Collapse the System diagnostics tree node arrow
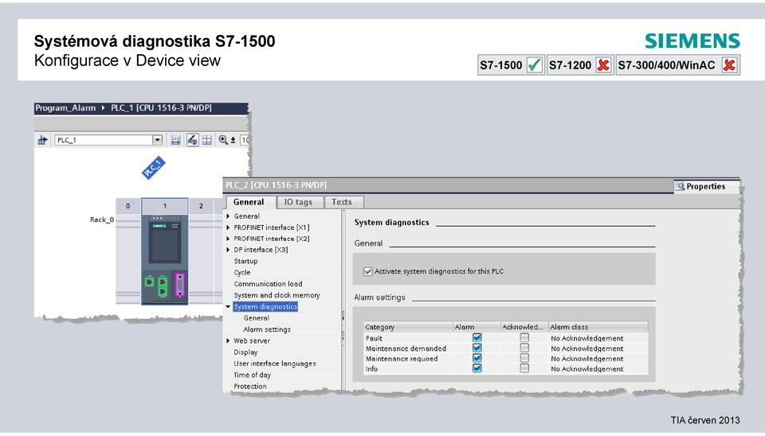Image resolution: width=765 pixels, height=436 pixels. [228, 306]
